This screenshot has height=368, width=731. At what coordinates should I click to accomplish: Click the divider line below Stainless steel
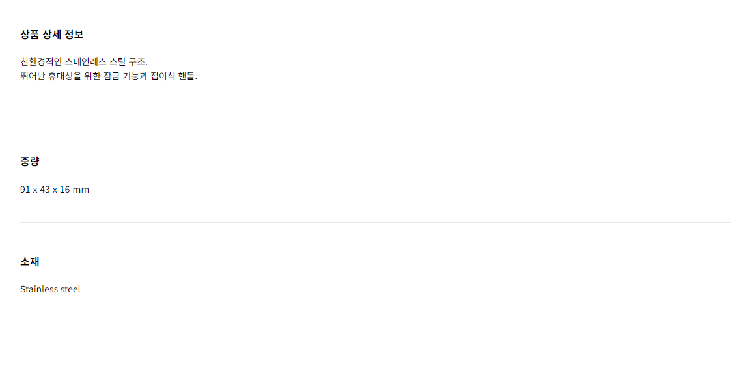tap(376, 322)
